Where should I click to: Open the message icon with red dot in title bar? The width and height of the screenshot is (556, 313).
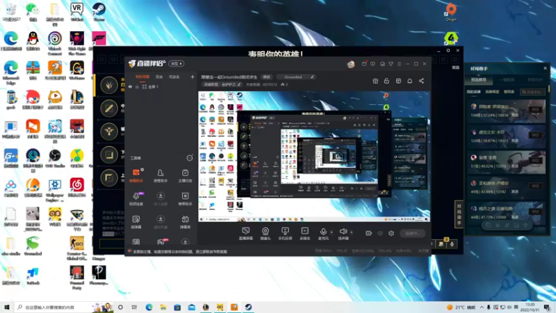(x=364, y=64)
